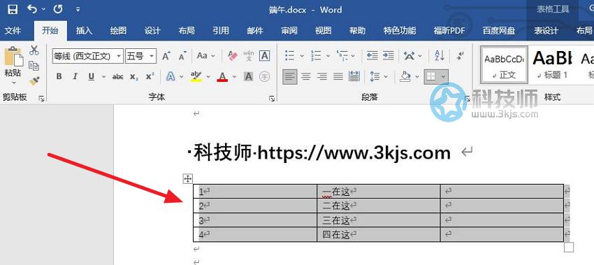
Task: Decrease paragraph indent
Action: 372,56
